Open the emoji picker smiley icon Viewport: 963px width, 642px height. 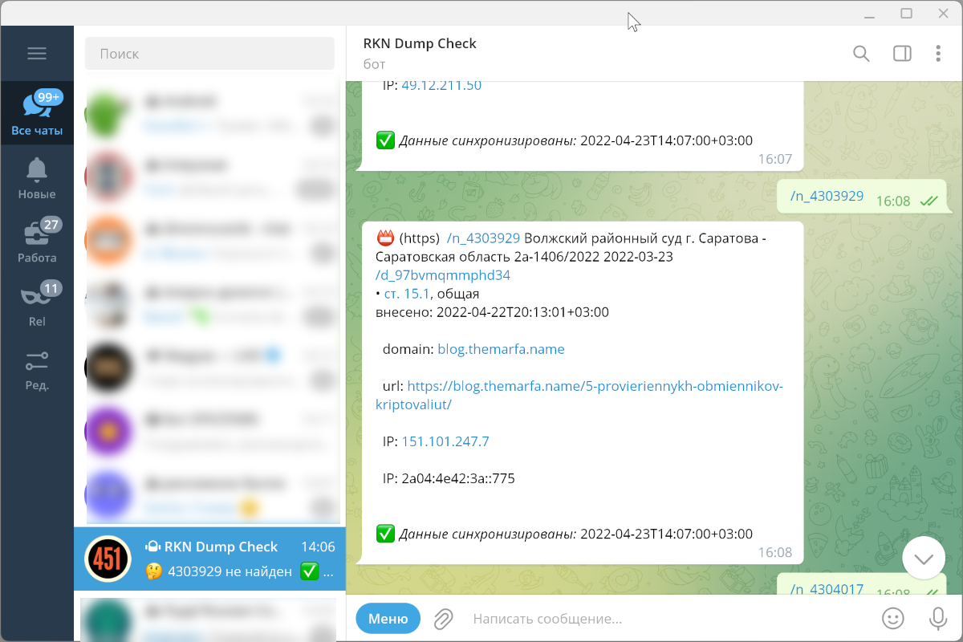(x=892, y=619)
